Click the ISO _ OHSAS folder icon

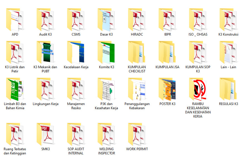tap(198, 20)
